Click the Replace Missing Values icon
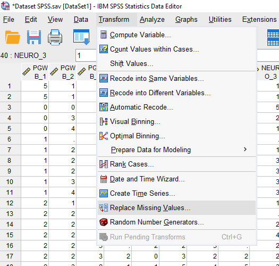 click(104, 207)
